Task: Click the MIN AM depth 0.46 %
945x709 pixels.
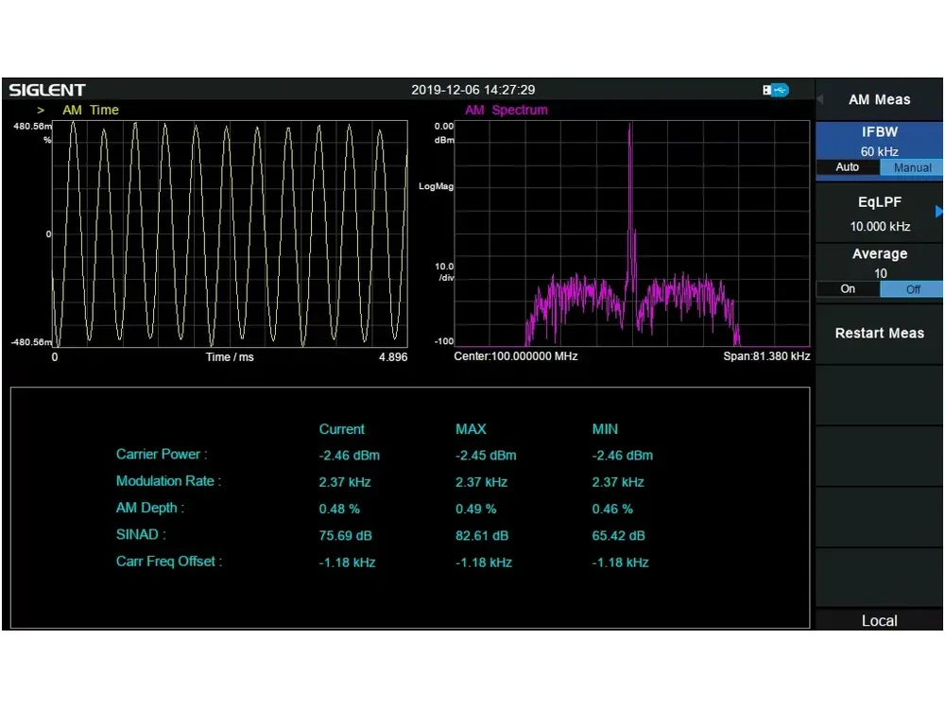Action: tap(612, 510)
